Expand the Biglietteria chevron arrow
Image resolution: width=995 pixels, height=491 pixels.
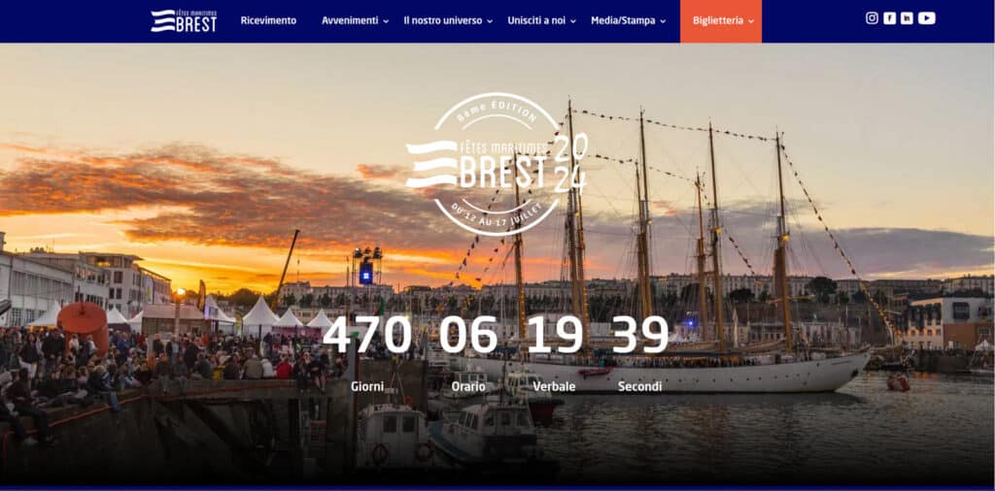click(x=751, y=21)
